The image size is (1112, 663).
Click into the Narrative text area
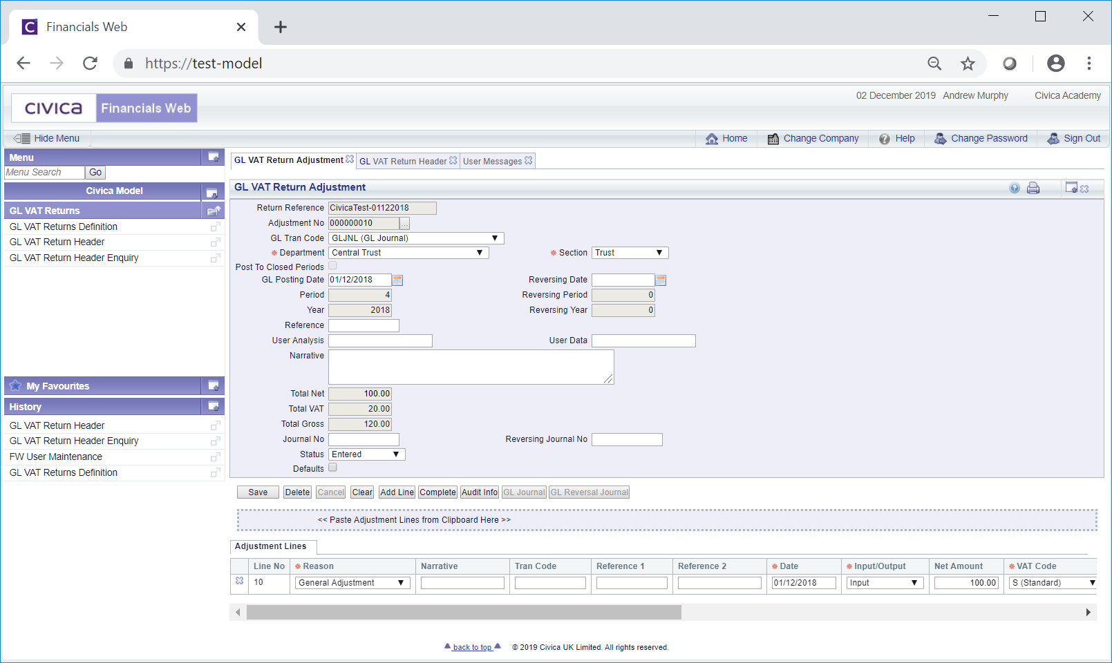click(471, 367)
